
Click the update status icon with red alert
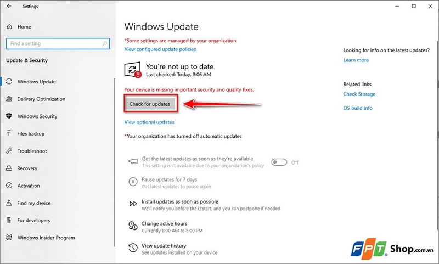coord(133,70)
